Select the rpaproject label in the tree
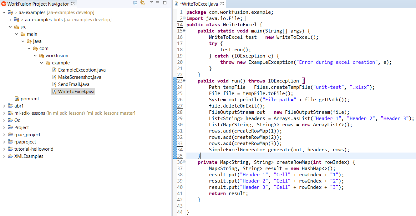Viewport: 416px width, 216px height. (25, 142)
